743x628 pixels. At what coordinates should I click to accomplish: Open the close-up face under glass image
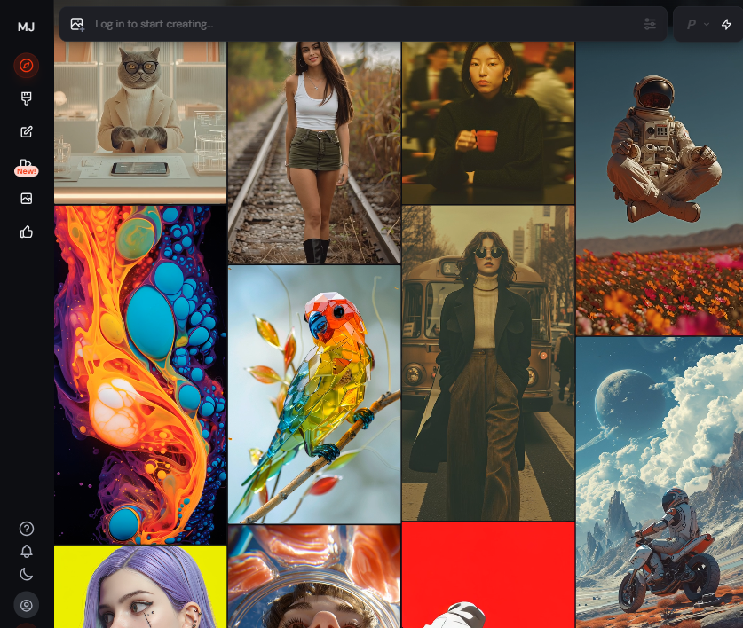[x=314, y=577]
